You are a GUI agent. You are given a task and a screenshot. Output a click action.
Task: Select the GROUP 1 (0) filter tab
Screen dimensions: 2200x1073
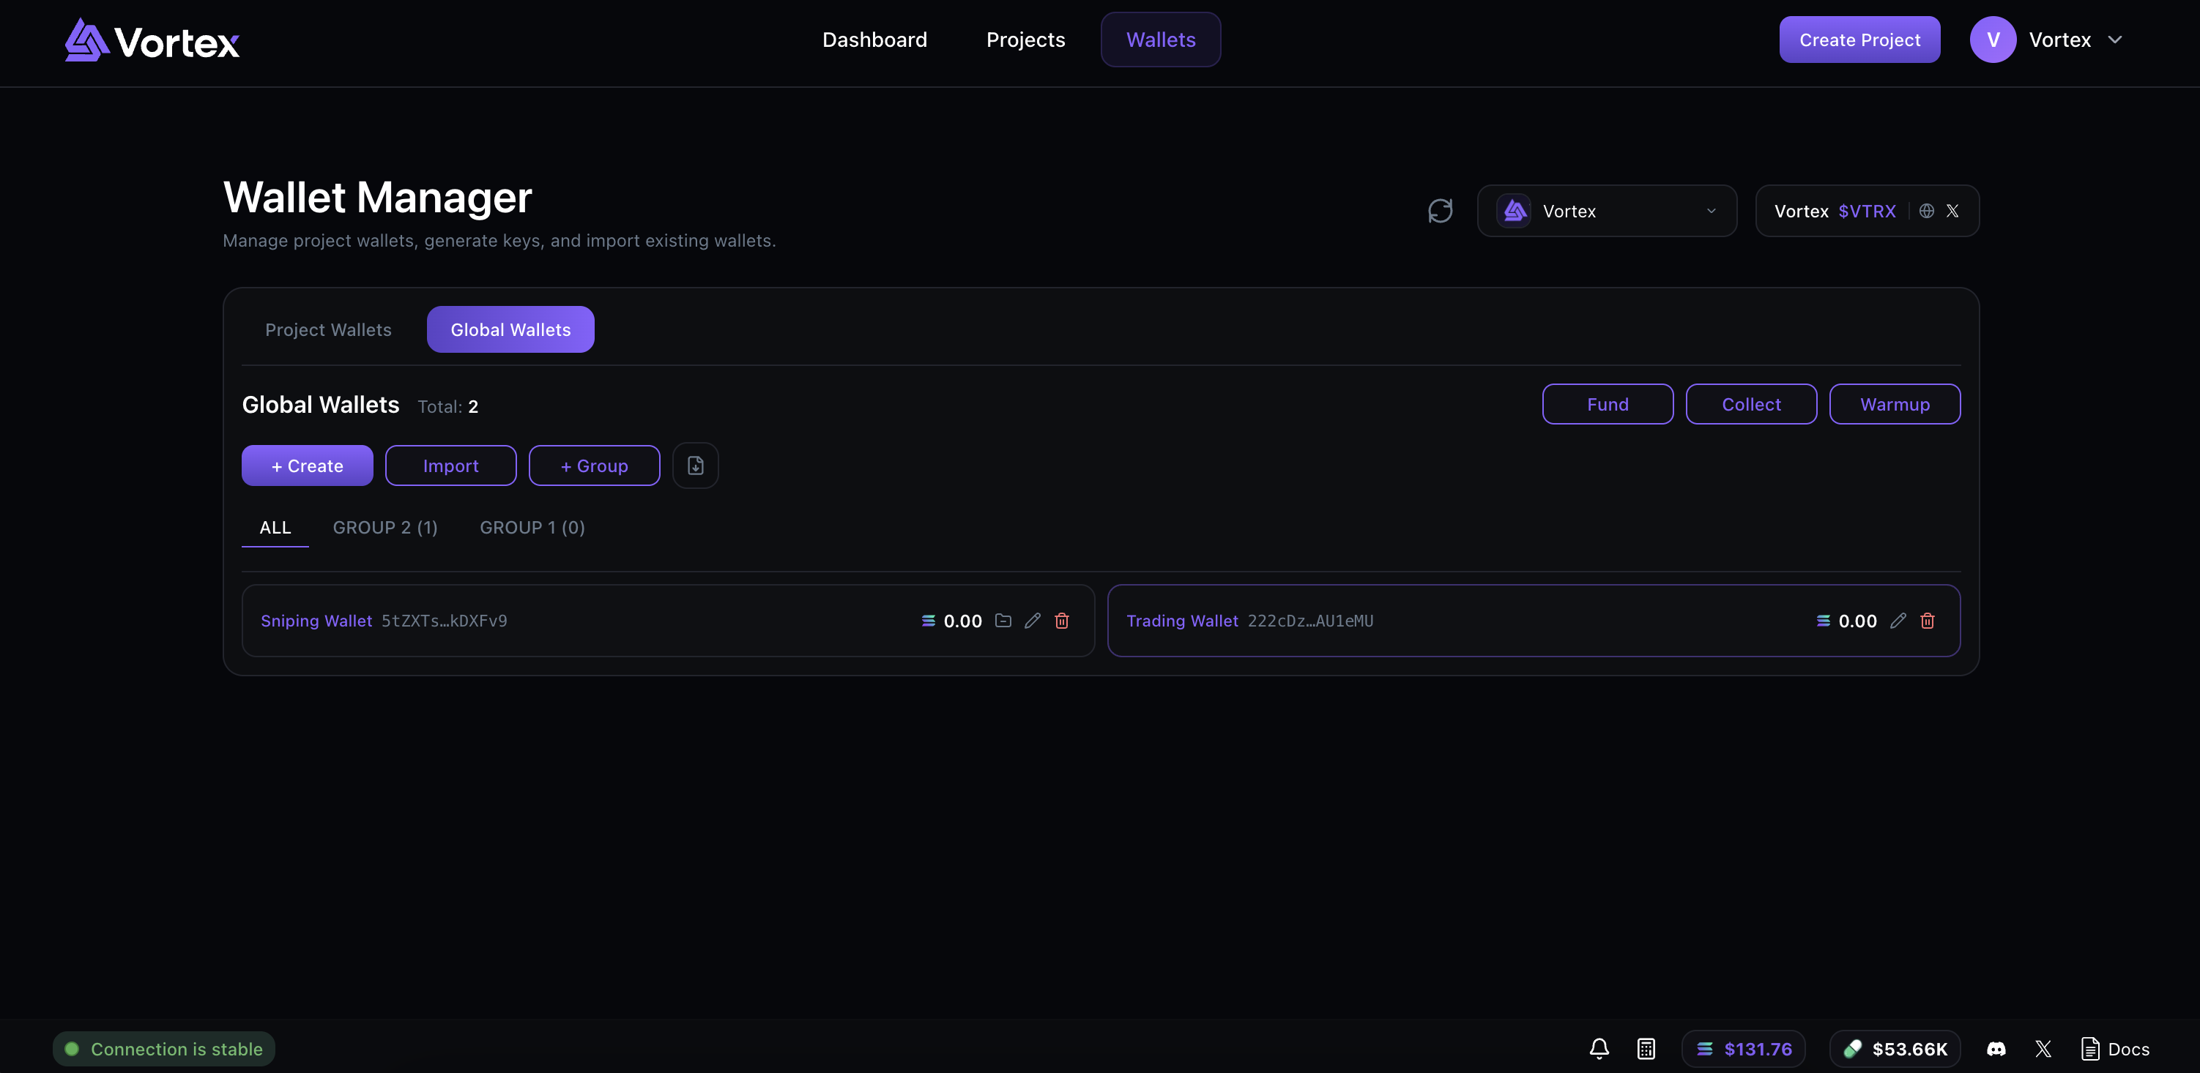pos(532,528)
